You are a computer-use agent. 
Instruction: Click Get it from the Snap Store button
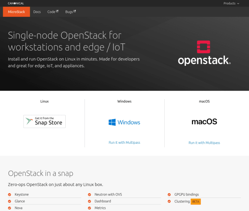(45, 121)
